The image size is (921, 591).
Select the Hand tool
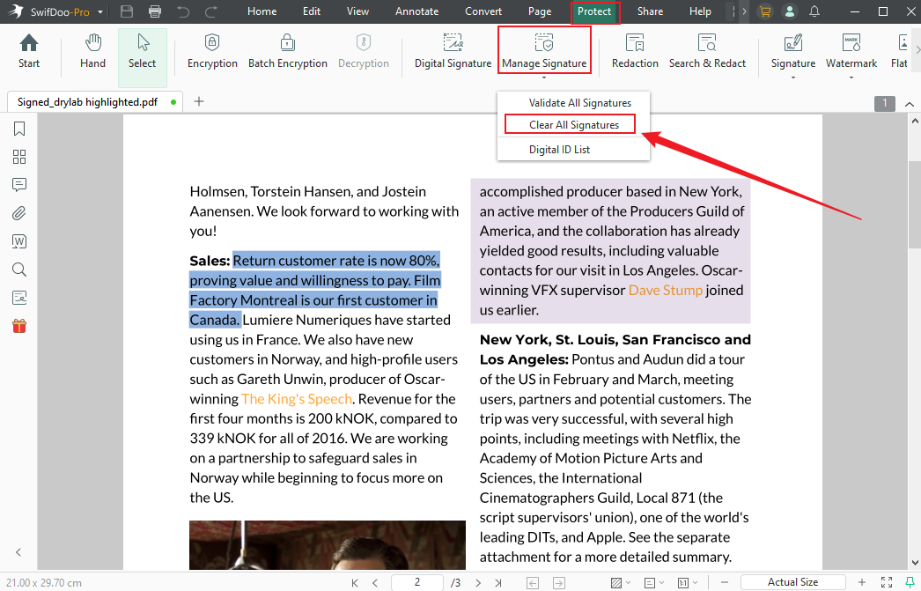pos(92,51)
